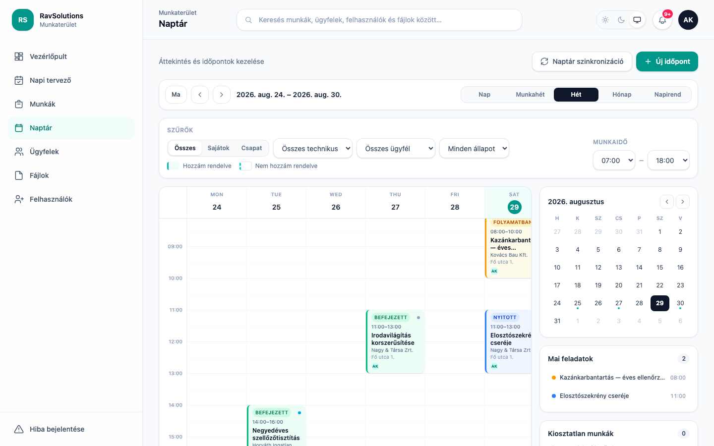Click the Nem hozzám rendelve legend swatch
714x446 pixels.
(245, 166)
